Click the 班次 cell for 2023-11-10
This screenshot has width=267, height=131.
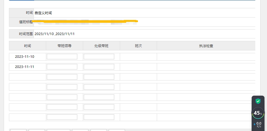click(138, 57)
